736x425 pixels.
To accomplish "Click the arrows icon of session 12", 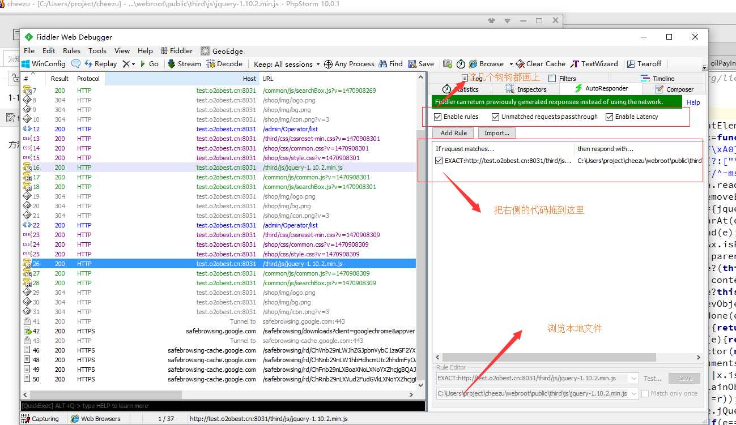I will (x=27, y=129).
